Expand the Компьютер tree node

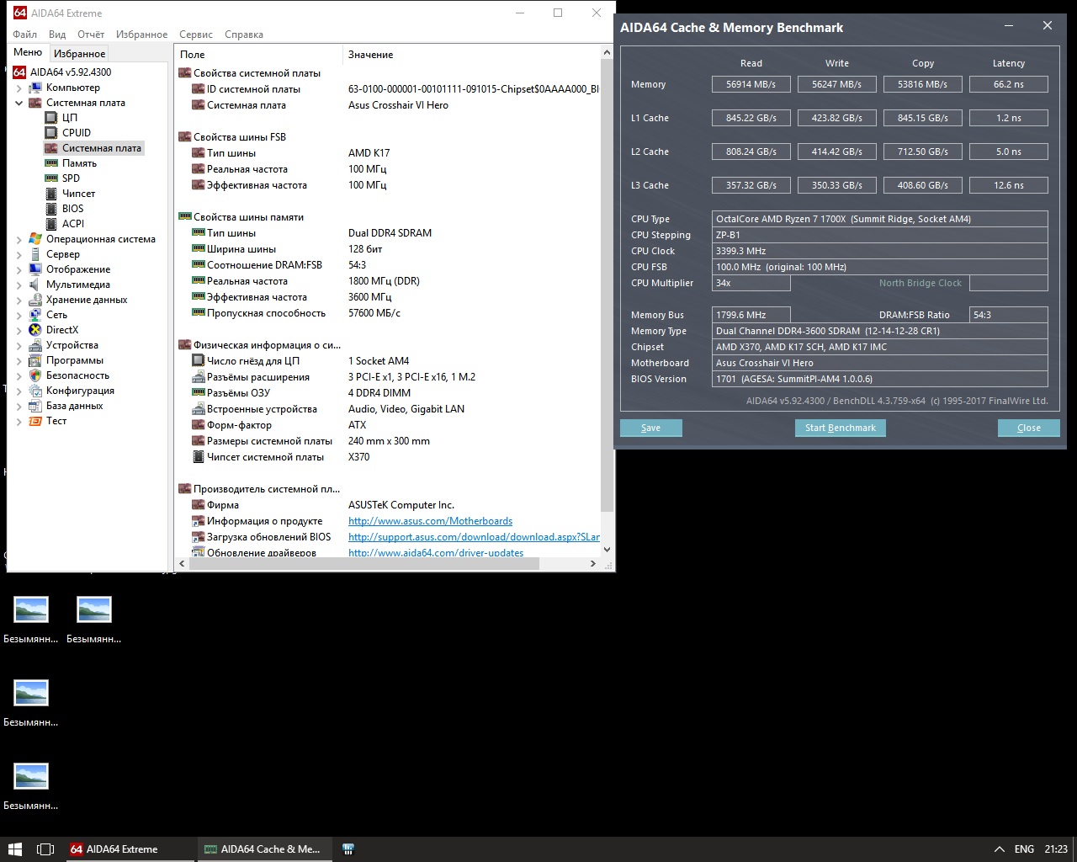click(x=19, y=88)
